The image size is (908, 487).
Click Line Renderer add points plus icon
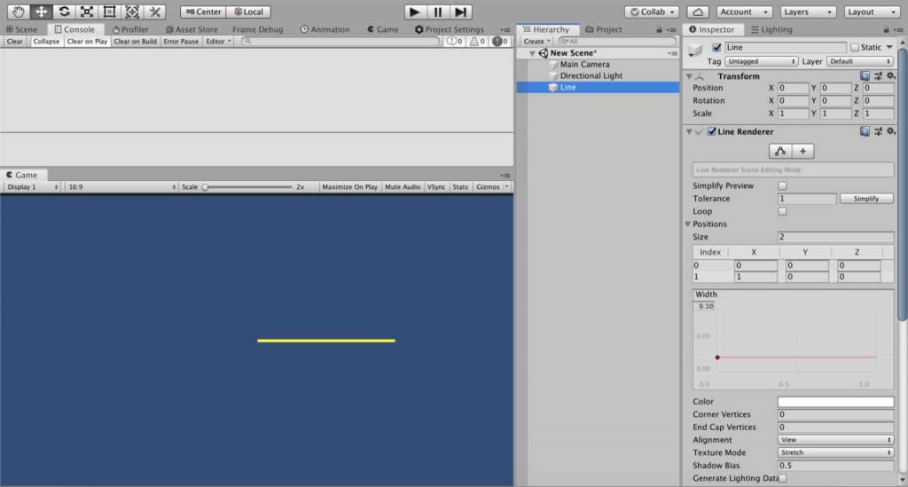tap(802, 151)
